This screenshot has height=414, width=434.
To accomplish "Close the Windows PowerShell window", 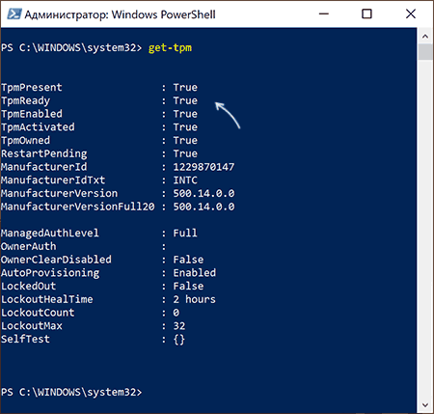I will (x=411, y=14).
